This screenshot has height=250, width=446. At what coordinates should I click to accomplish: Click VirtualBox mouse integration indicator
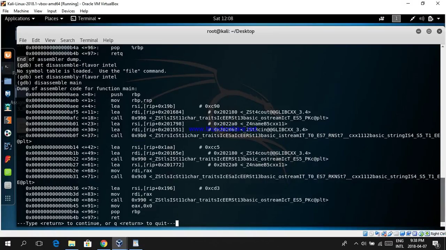coord(421,234)
